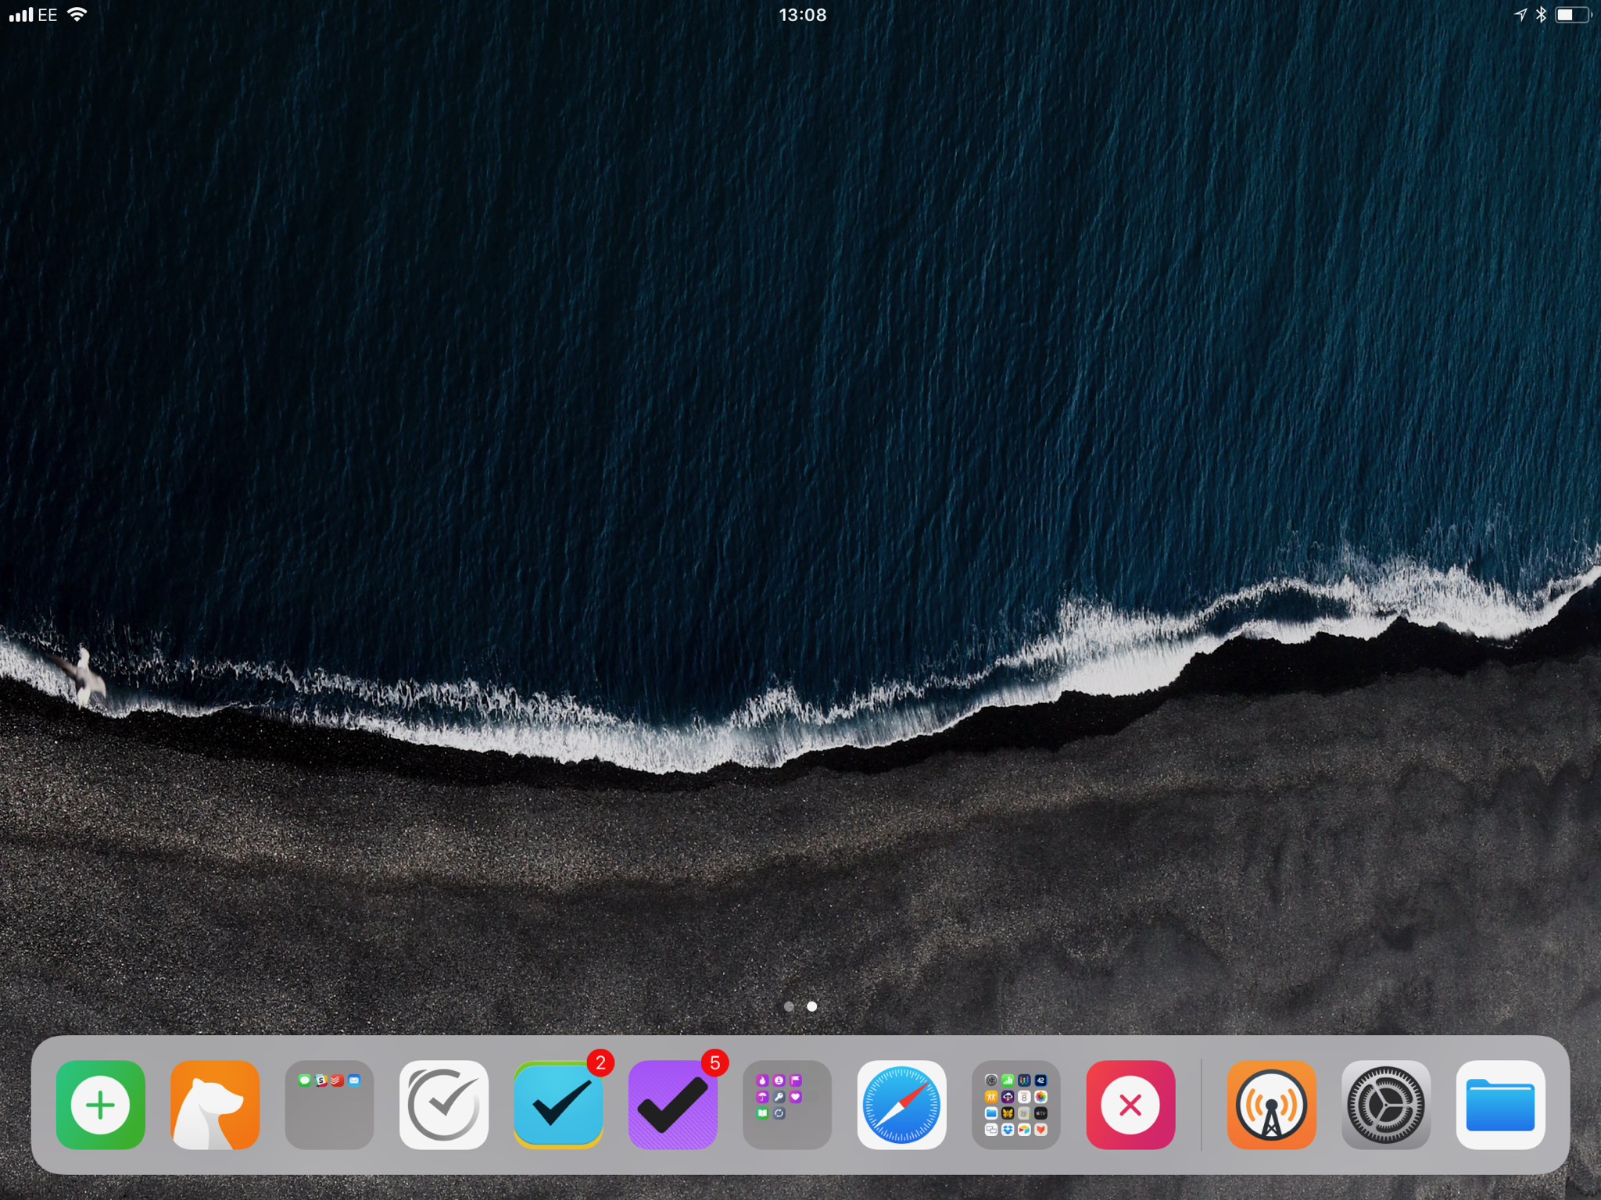Screen dimensions: 1601x1200
Task: Tap the Bluetooth status icon
Action: (1541, 15)
